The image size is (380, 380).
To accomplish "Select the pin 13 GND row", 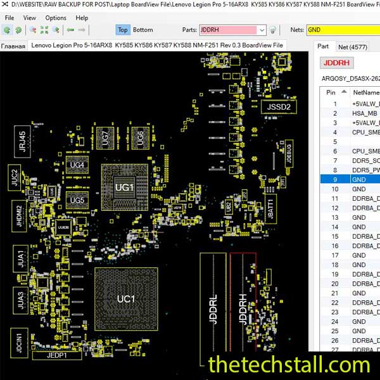I will [350, 217].
